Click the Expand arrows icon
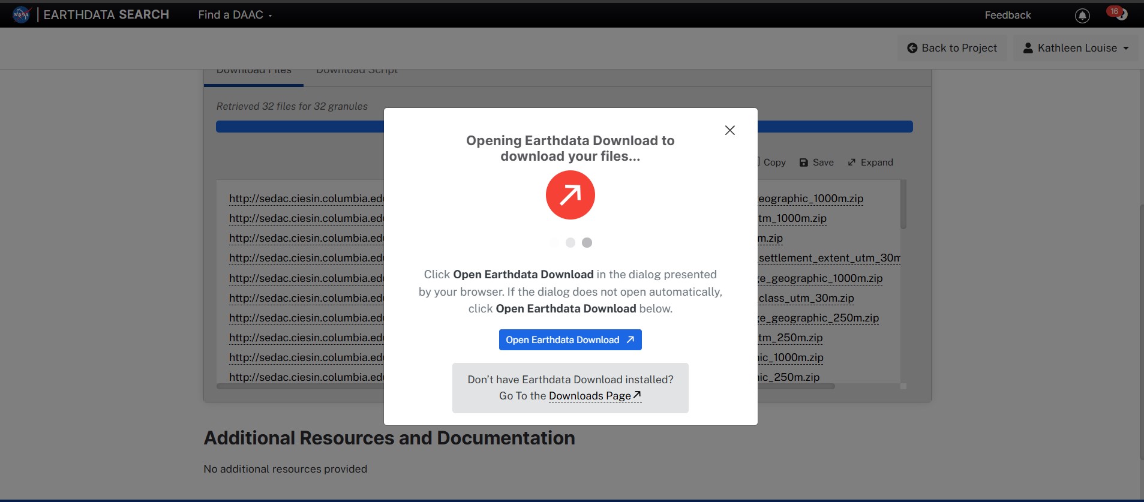Screen dimensions: 1144x502 (x=852, y=163)
